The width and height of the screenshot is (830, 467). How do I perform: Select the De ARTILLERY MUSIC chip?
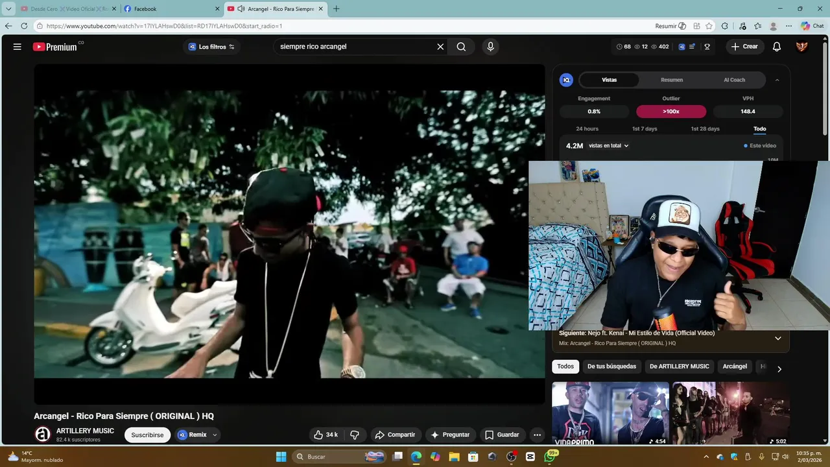pyautogui.click(x=679, y=366)
